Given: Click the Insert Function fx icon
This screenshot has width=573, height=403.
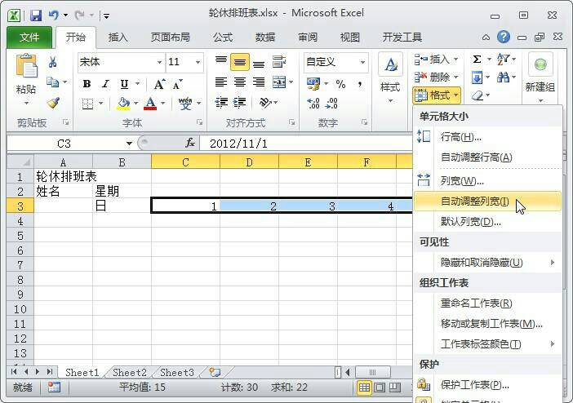Looking at the screenshot, I should (x=191, y=144).
